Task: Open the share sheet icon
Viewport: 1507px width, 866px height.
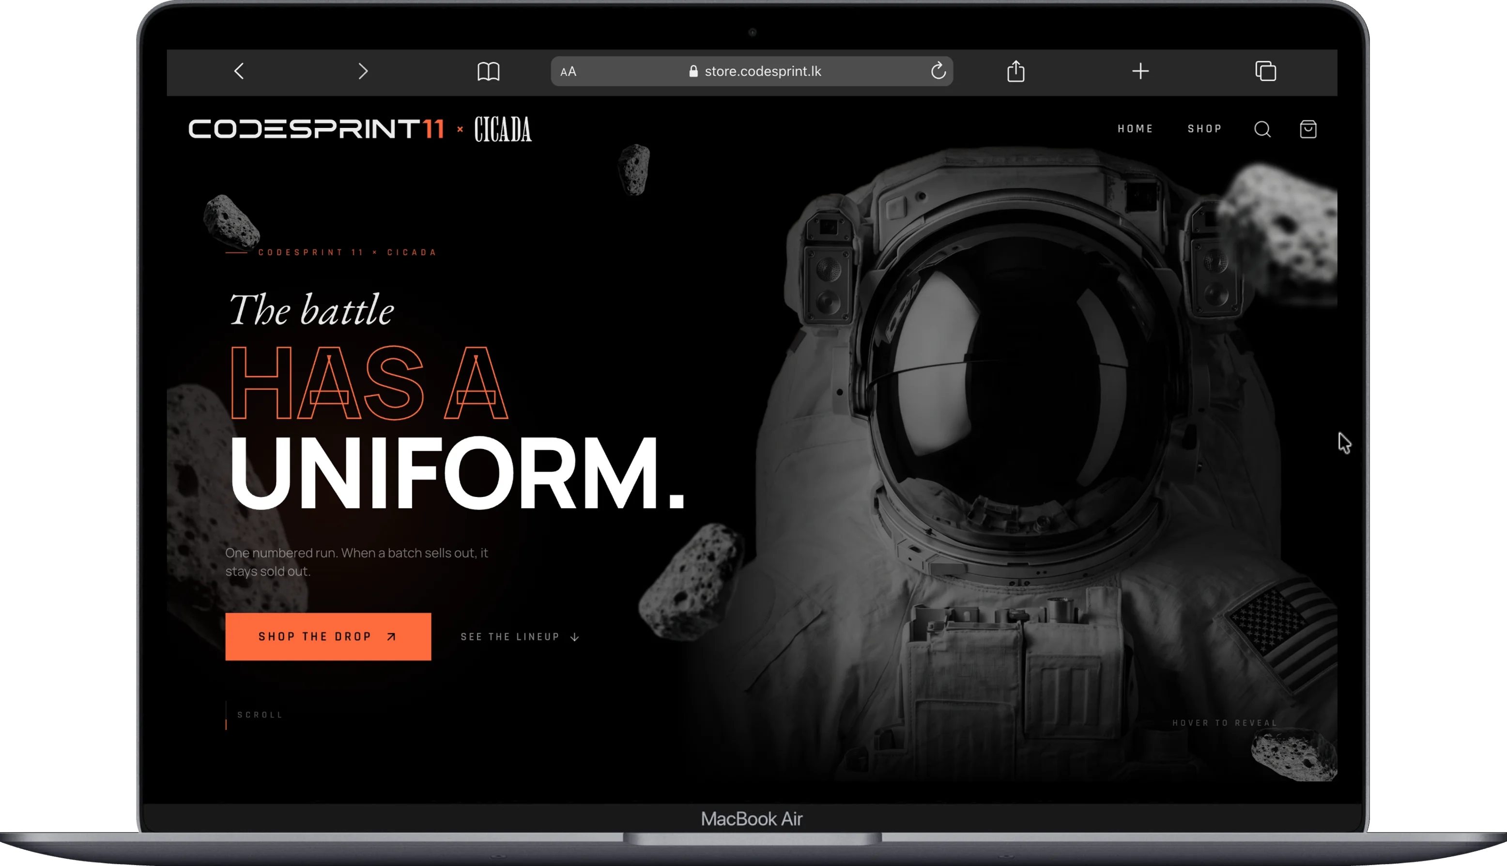Action: click(1016, 71)
